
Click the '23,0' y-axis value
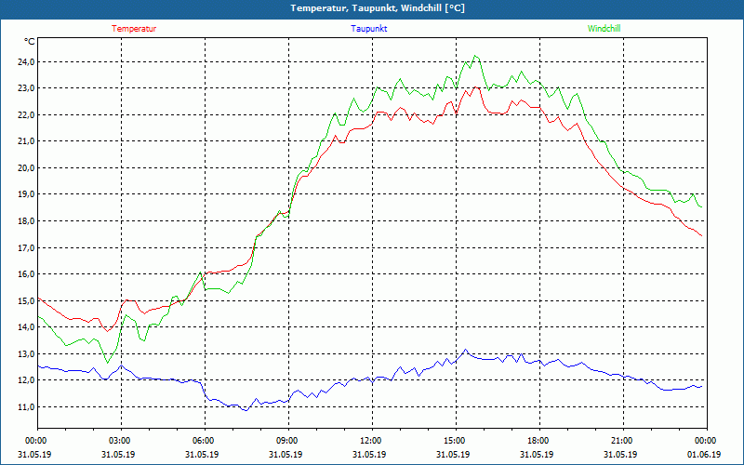26,88
